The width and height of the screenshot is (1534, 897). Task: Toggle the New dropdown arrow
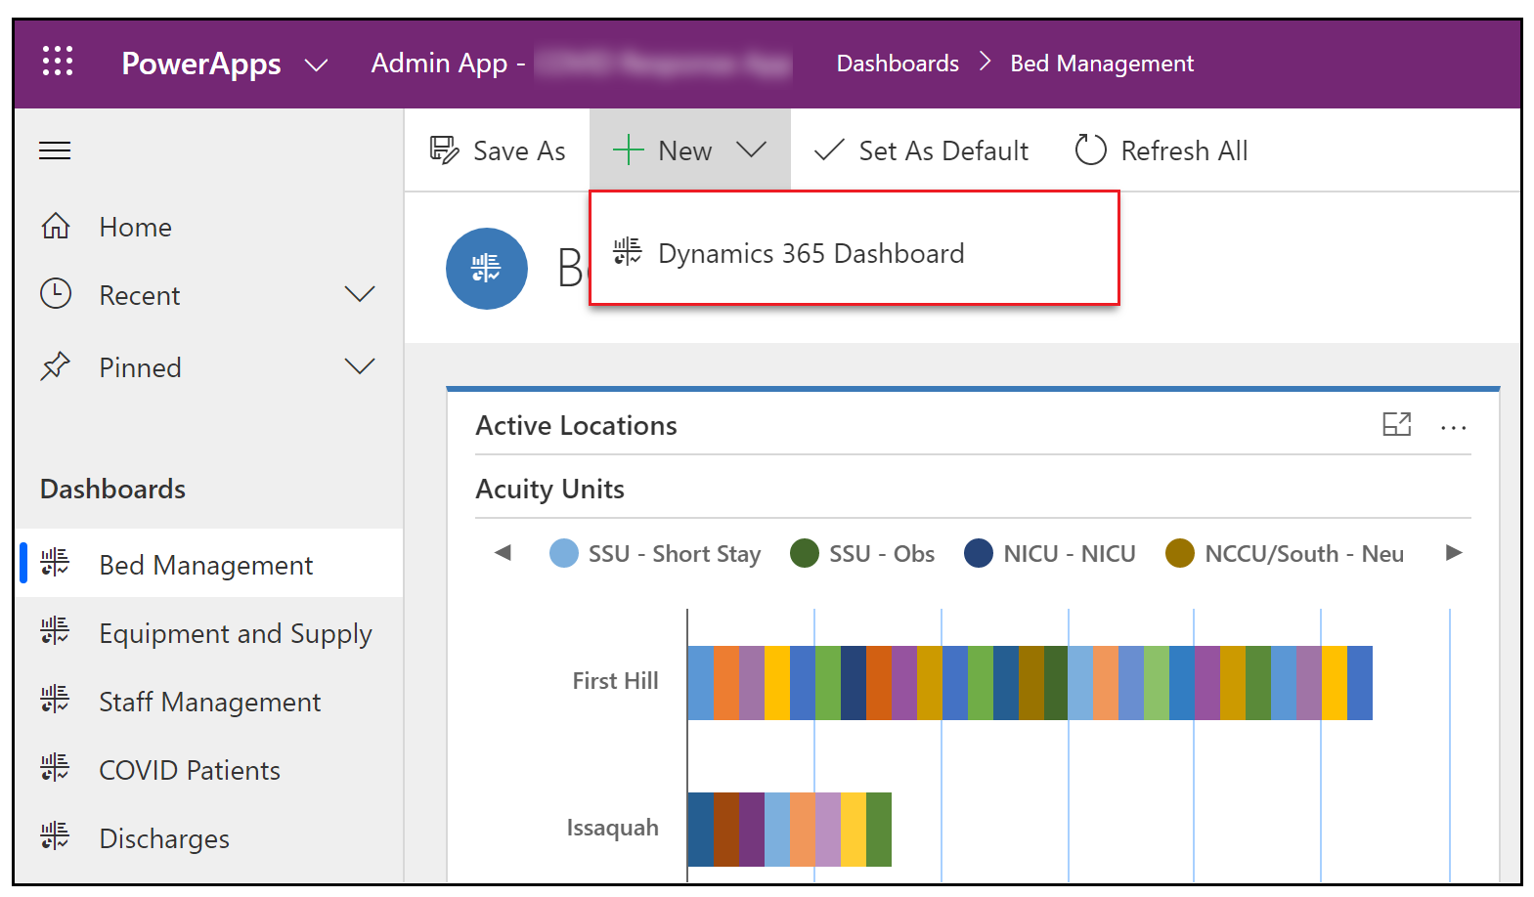(x=751, y=149)
